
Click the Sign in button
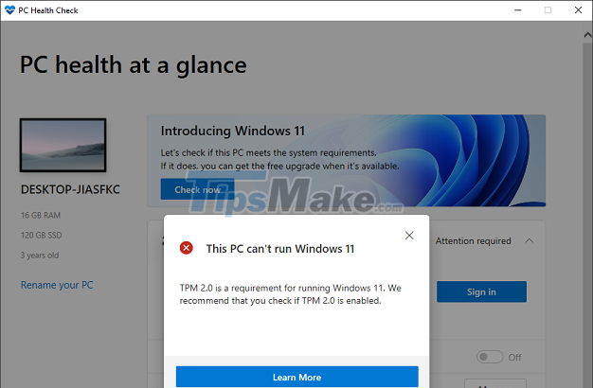pos(481,291)
